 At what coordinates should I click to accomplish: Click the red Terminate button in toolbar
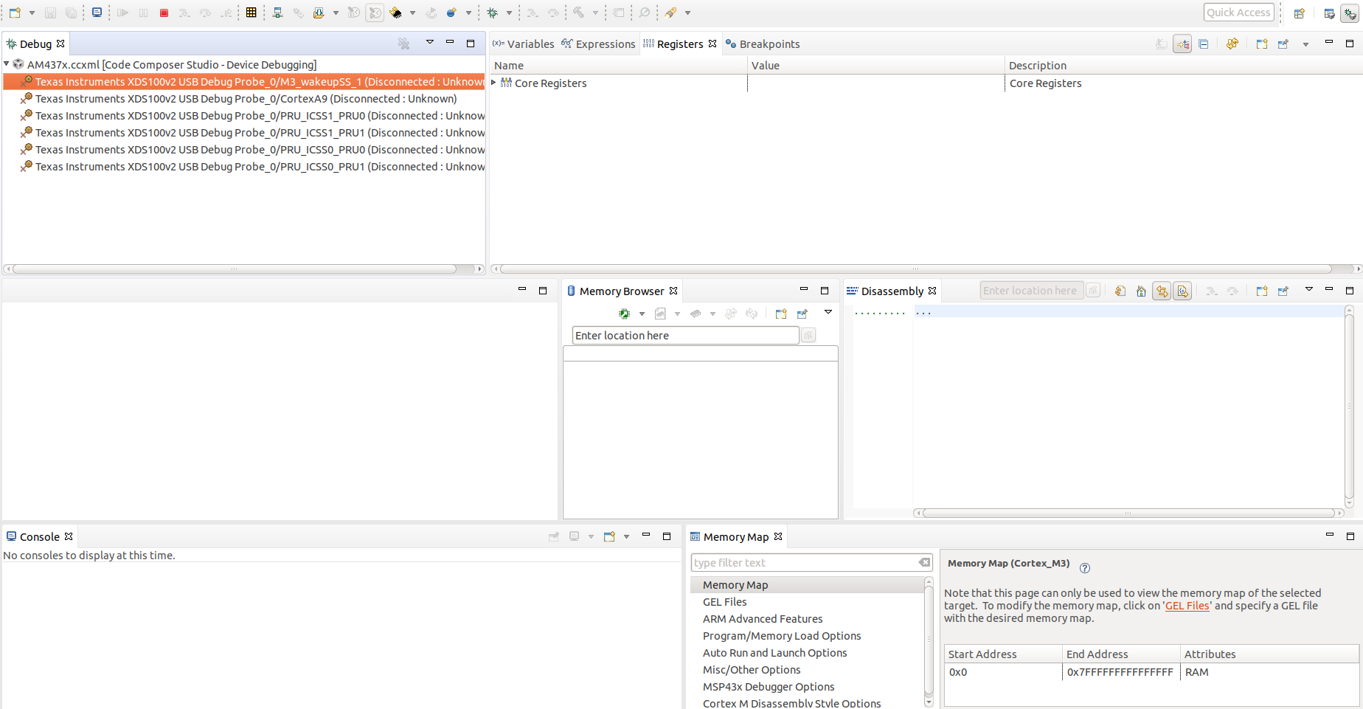click(164, 13)
